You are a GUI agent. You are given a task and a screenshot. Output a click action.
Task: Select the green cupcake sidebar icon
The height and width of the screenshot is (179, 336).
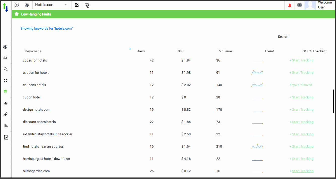point(6,92)
